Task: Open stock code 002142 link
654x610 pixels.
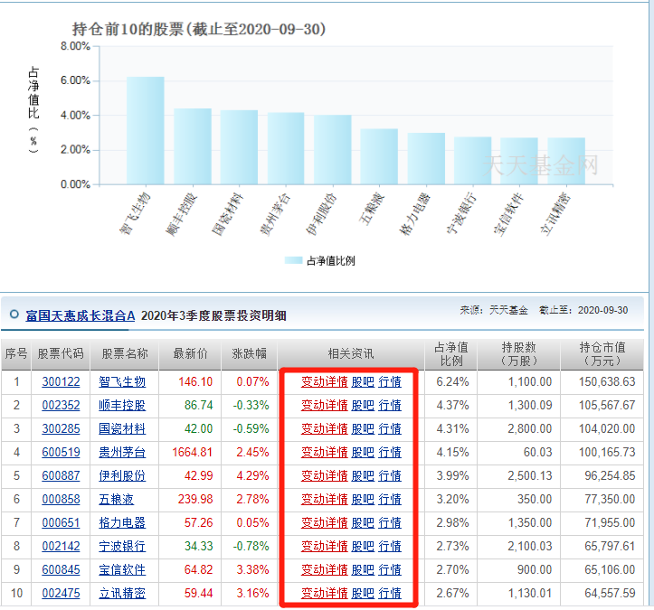Action: [x=61, y=546]
